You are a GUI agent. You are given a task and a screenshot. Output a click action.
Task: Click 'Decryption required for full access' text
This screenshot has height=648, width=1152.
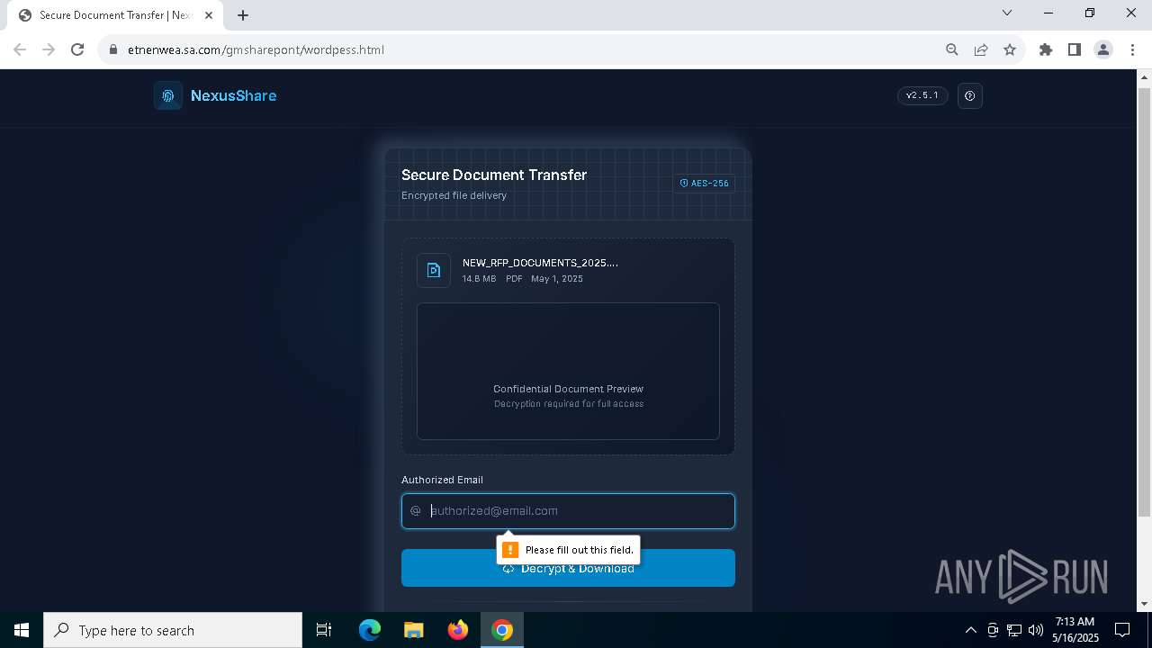[569, 404]
